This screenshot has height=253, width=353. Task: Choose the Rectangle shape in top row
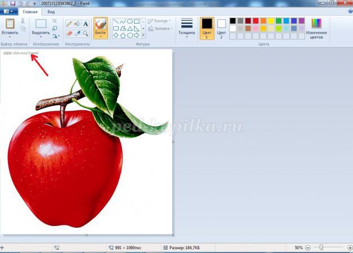[x=137, y=21]
